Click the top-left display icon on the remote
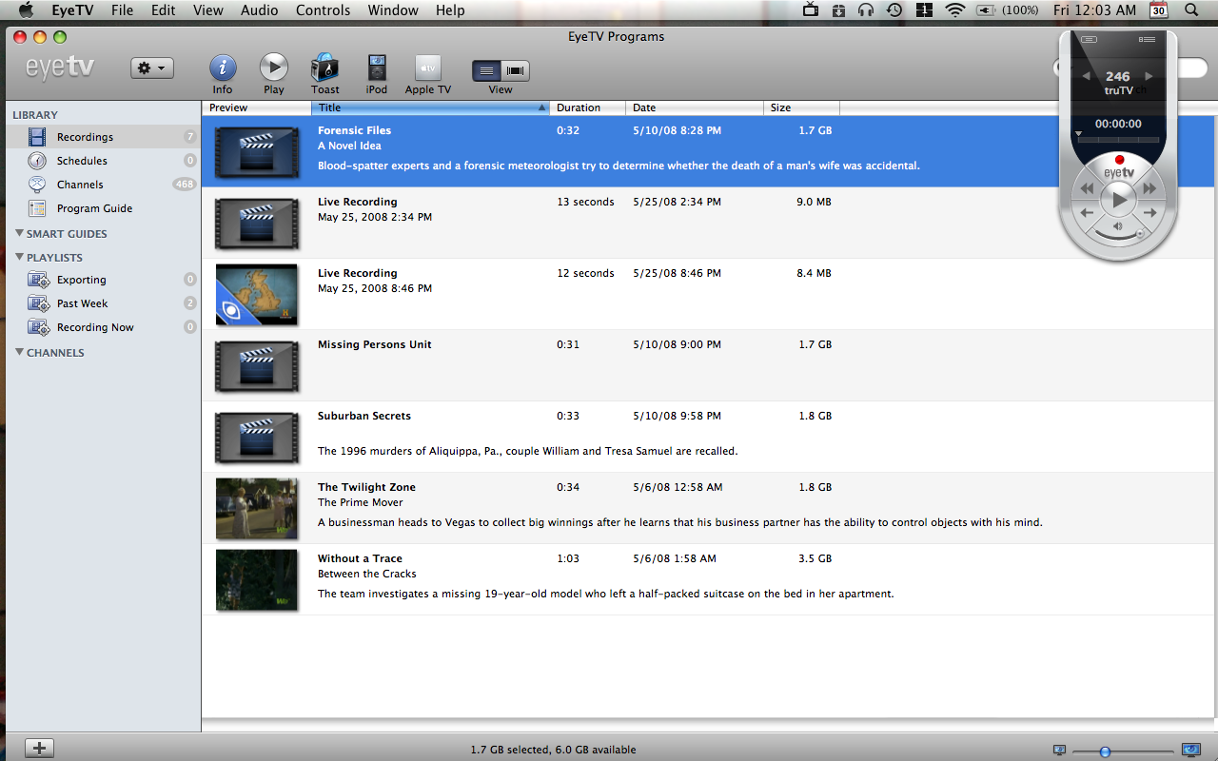1218x761 pixels. (x=1090, y=39)
